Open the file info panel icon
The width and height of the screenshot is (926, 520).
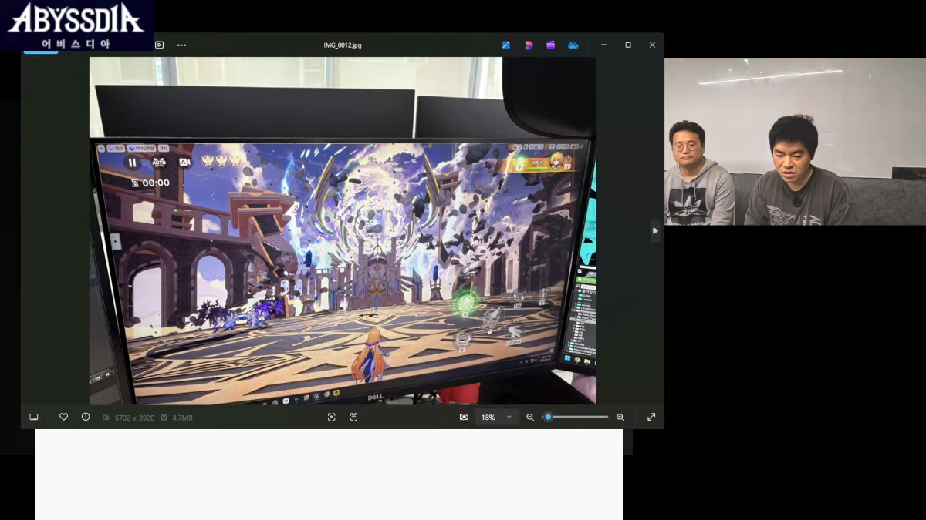tap(86, 417)
